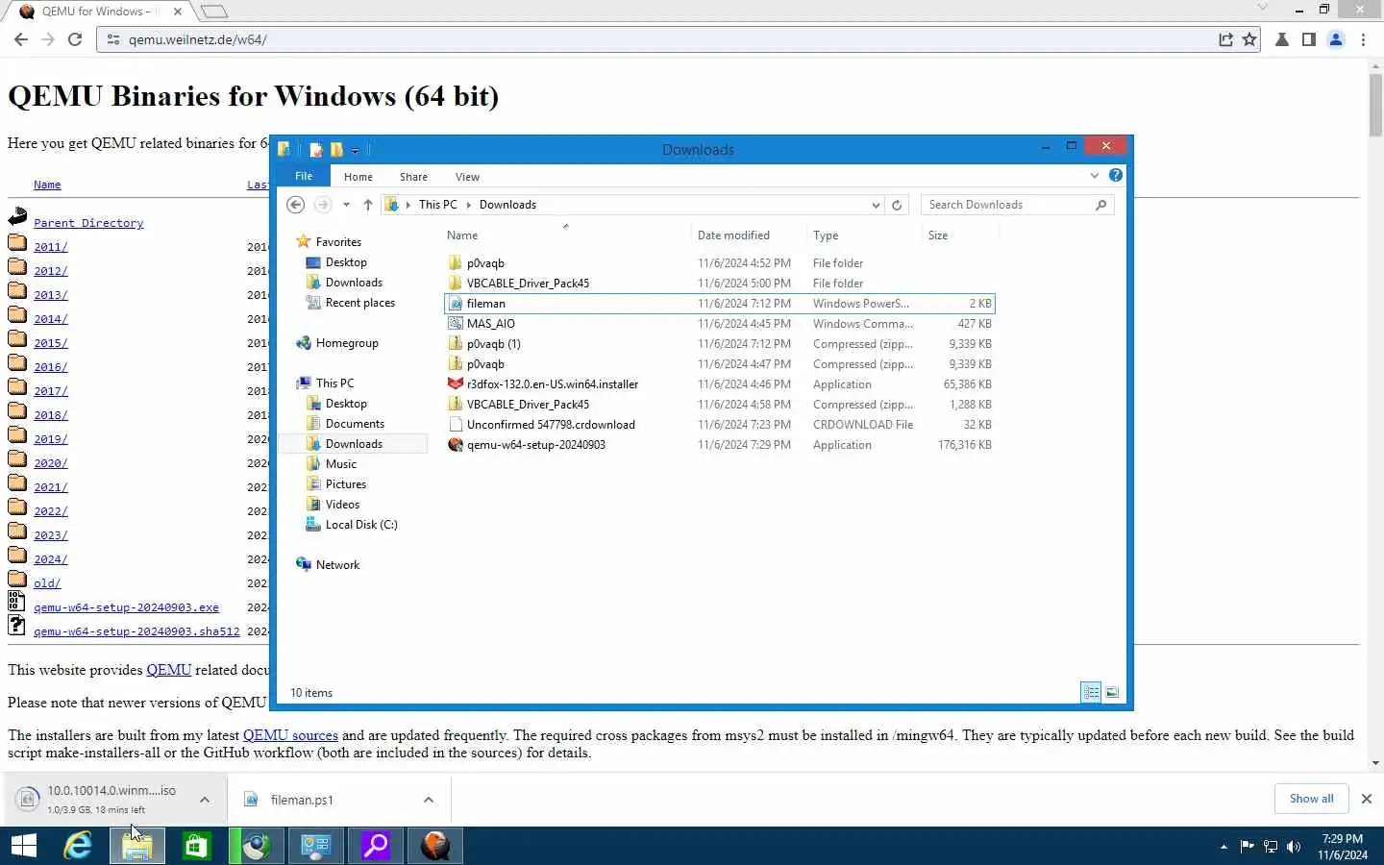Go back in the browser
1384x865 pixels.
tap(21, 39)
